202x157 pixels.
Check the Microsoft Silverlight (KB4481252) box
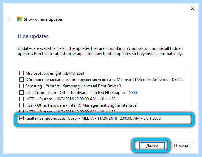coord(21,73)
